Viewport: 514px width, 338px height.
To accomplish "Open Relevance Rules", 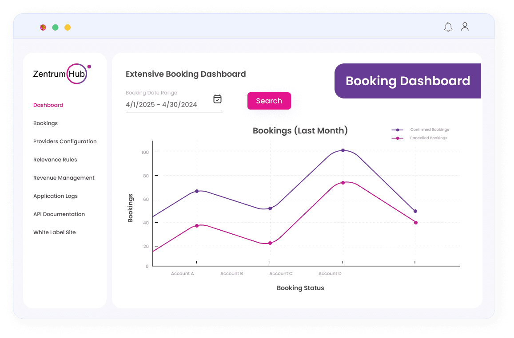I will [55, 159].
